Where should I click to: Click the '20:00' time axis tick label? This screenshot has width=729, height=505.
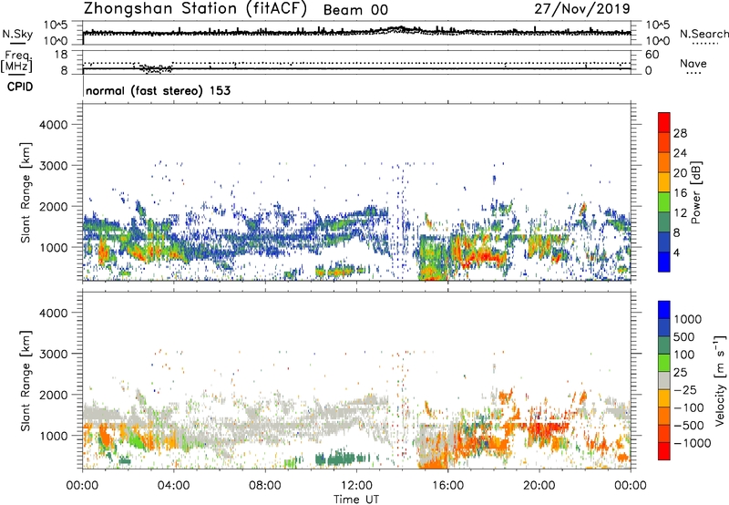(539, 486)
